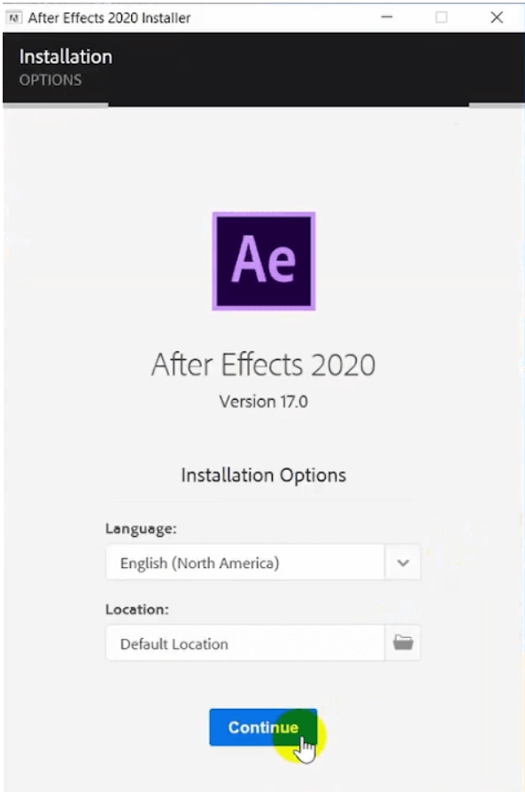This screenshot has width=525, height=792.
Task: Select the English (North America) language field
Action: (248, 561)
